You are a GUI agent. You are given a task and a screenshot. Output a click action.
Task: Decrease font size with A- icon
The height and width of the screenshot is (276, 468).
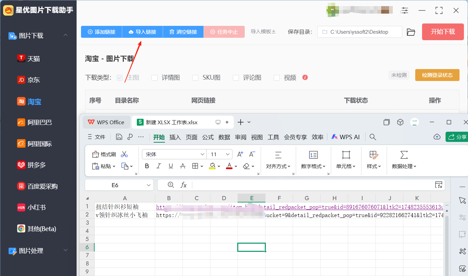[252, 154]
